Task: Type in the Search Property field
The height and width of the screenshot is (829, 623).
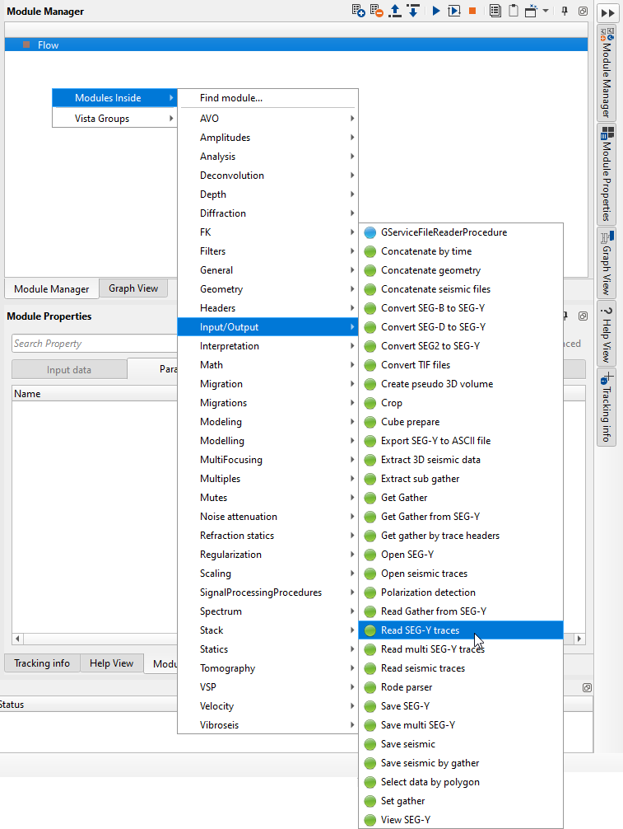Action: pyautogui.click(x=91, y=344)
